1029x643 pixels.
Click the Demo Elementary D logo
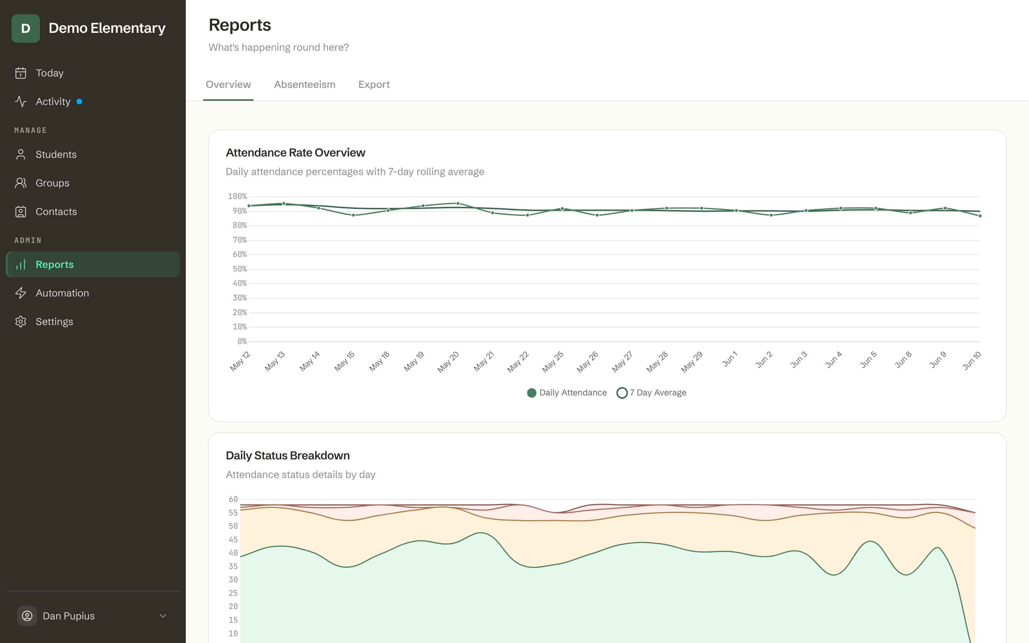click(25, 29)
